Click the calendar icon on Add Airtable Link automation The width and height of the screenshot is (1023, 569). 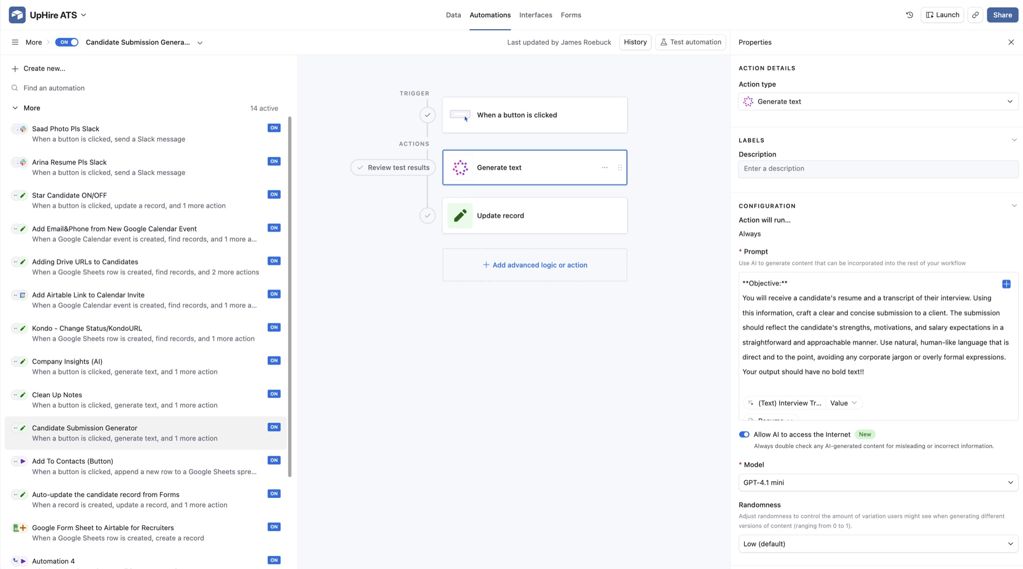click(23, 295)
